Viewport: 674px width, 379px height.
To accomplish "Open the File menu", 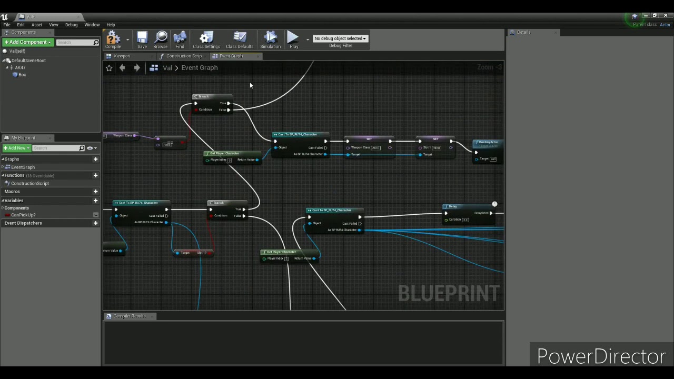I will tap(7, 25).
